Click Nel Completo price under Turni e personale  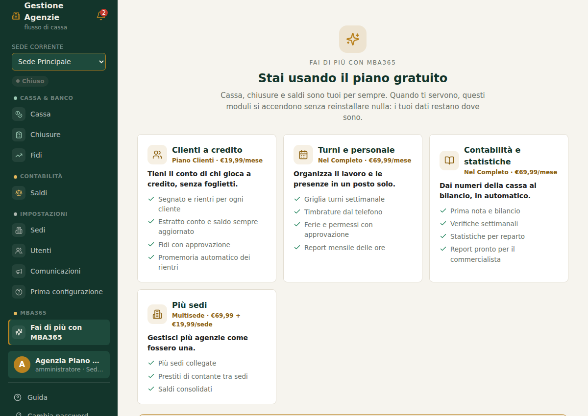coord(365,161)
